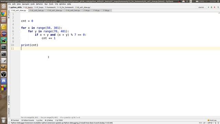This screenshot has width=220, height=124.
Task: Open the PyCharm icon in the dock
Action: pyautogui.click(x=4, y=41)
